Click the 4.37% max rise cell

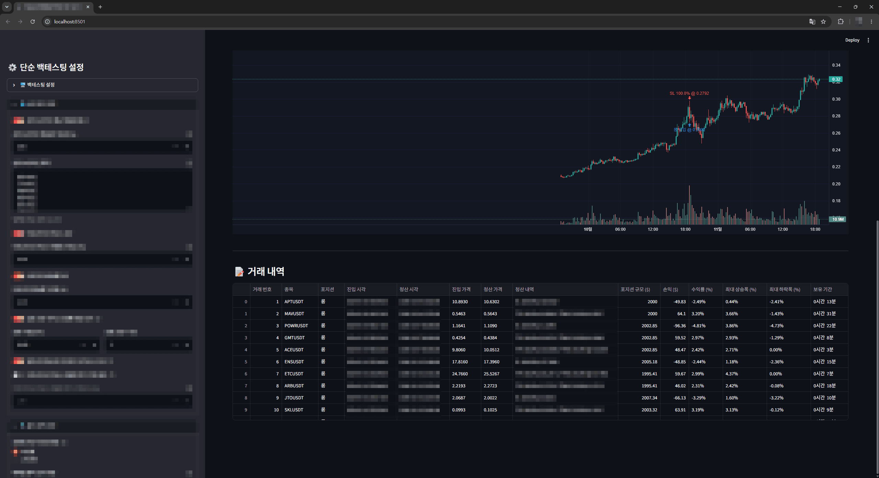click(745, 374)
